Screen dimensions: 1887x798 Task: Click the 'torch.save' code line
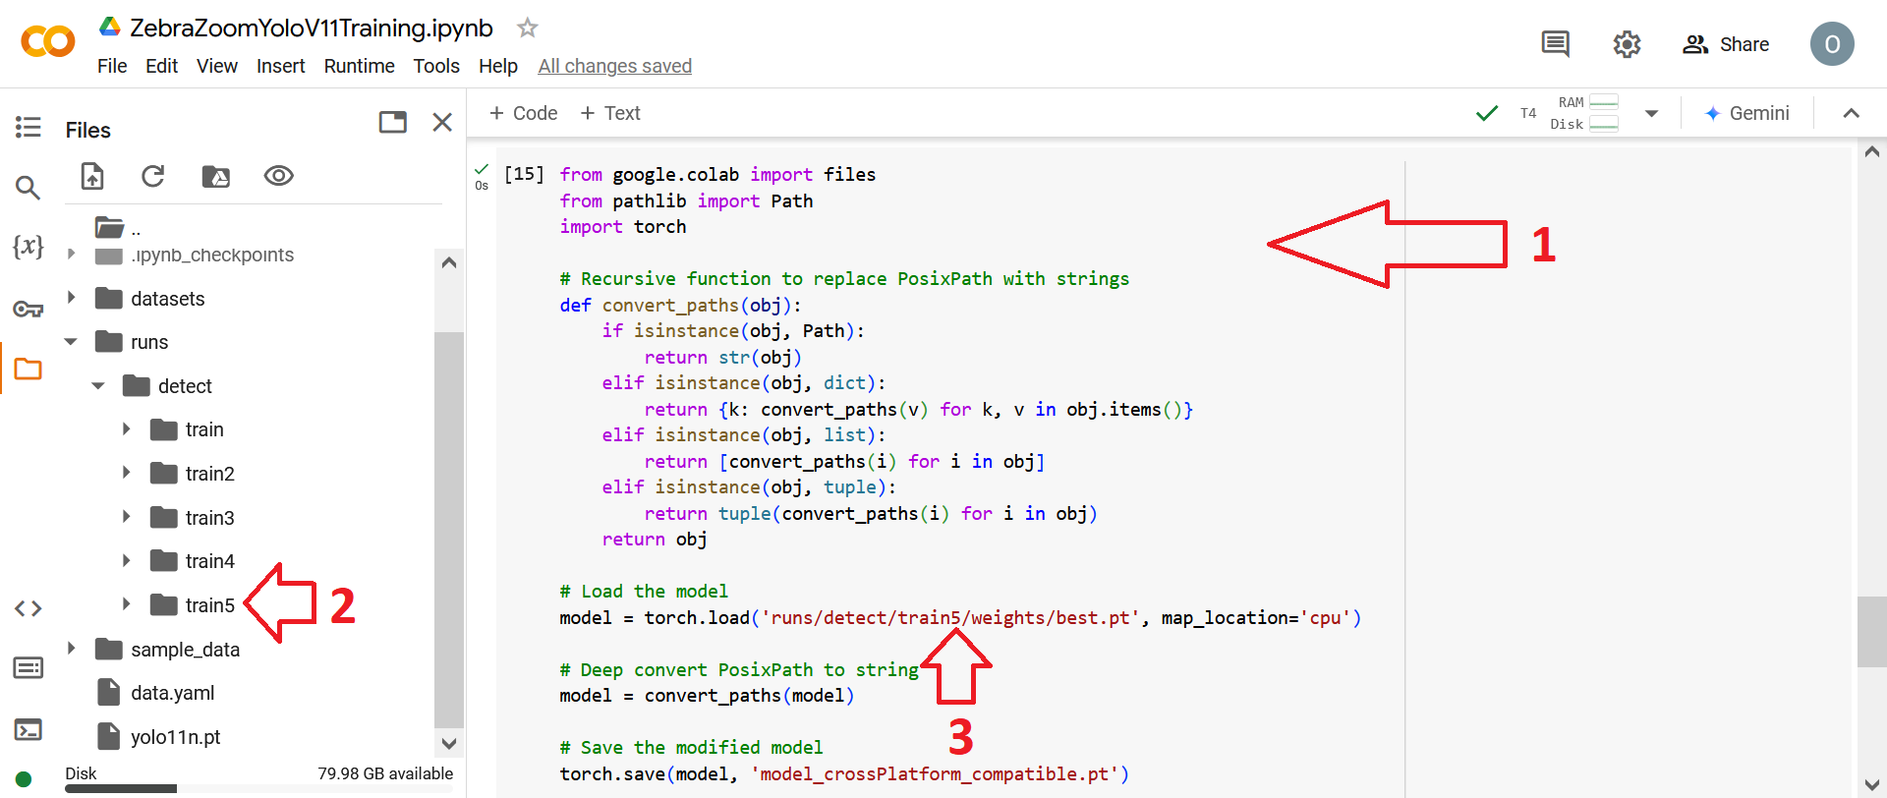844,773
